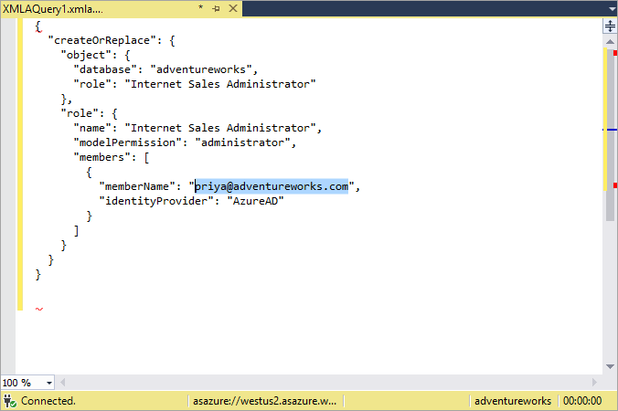This screenshot has height=411, width=618.
Task: Click the red tilde at end of script
Action: [38, 310]
